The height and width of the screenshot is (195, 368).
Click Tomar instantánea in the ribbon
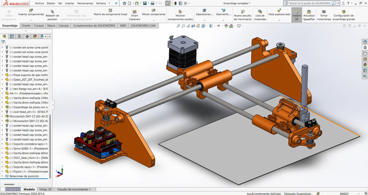pyautogui.click(x=324, y=15)
